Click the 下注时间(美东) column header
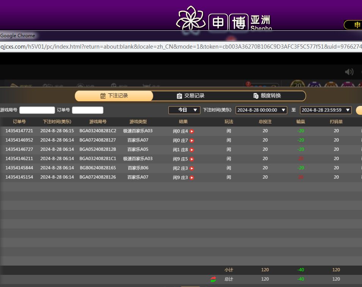This screenshot has width=362, height=287. pyautogui.click(x=57, y=122)
